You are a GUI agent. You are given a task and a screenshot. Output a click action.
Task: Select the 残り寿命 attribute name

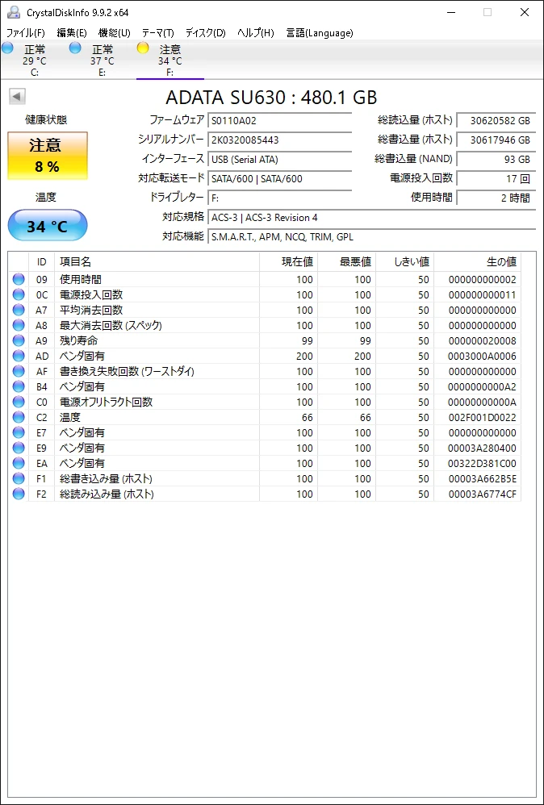click(x=78, y=341)
